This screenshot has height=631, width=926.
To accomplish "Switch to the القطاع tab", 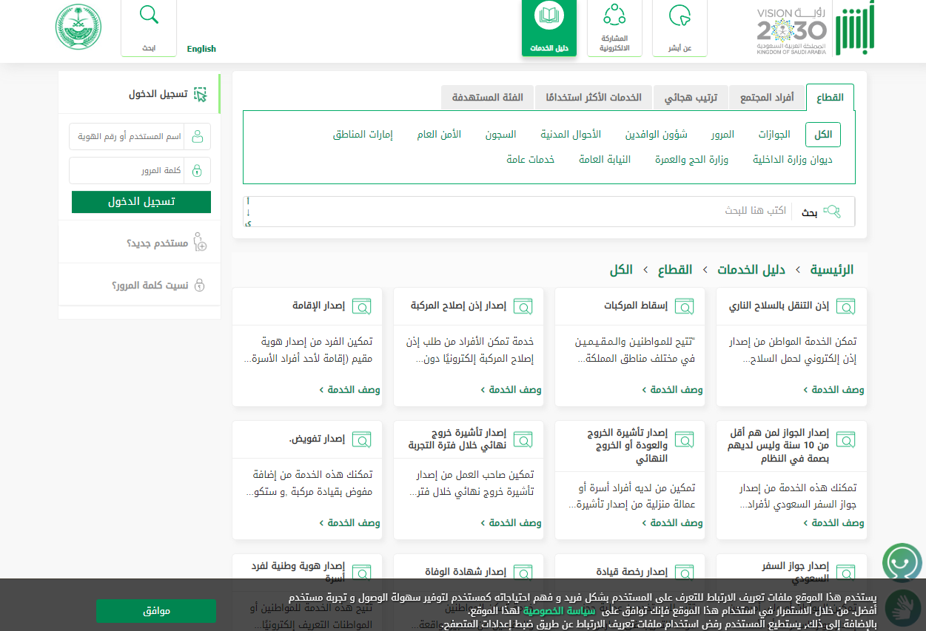I will click(830, 98).
